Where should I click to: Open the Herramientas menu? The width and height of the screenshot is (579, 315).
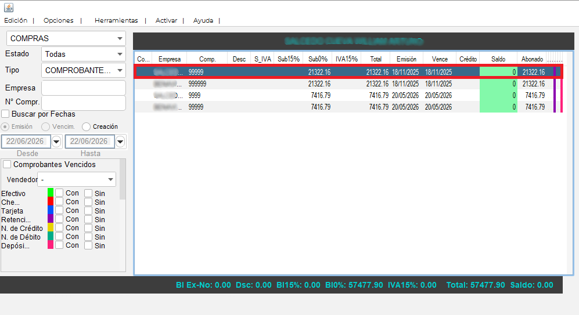coord(116,20)
